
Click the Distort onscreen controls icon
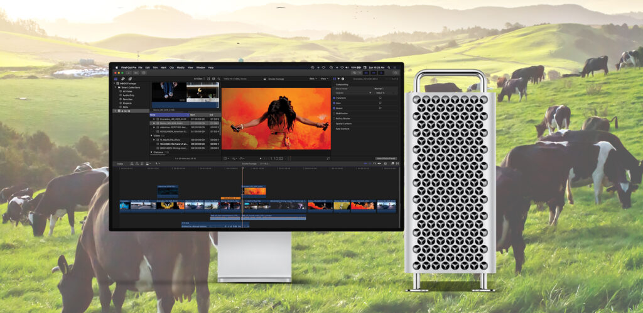(x=380, y=108)
